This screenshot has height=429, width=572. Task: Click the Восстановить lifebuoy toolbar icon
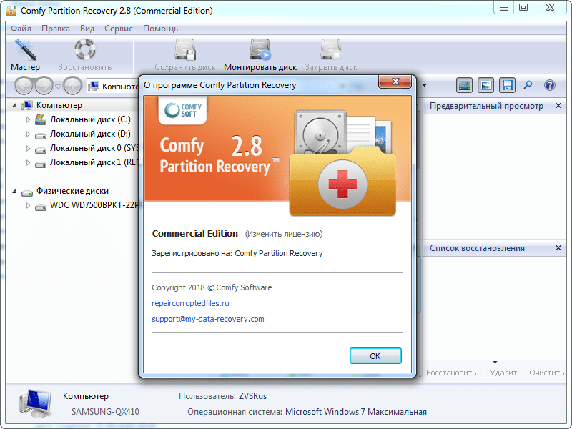85,49
